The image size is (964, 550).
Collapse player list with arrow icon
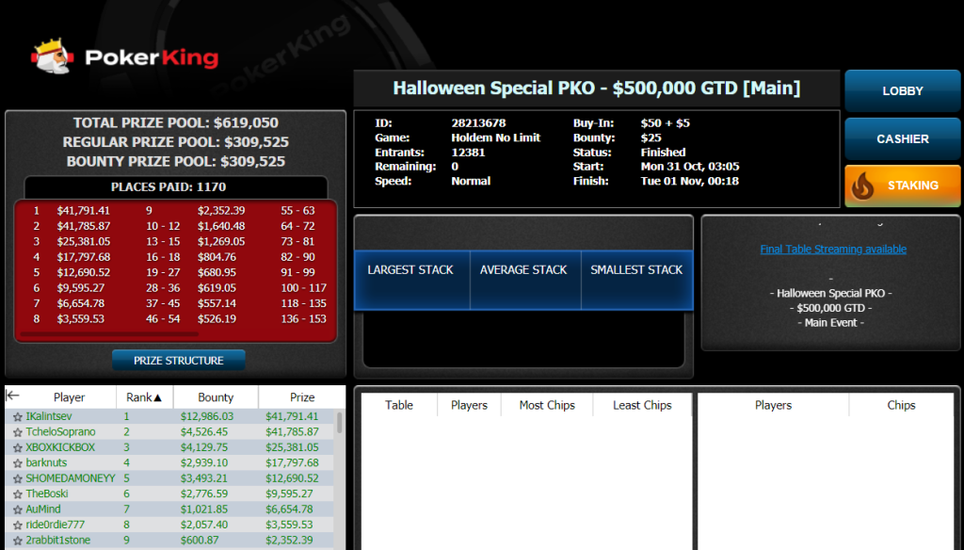[x=12, y=396]
